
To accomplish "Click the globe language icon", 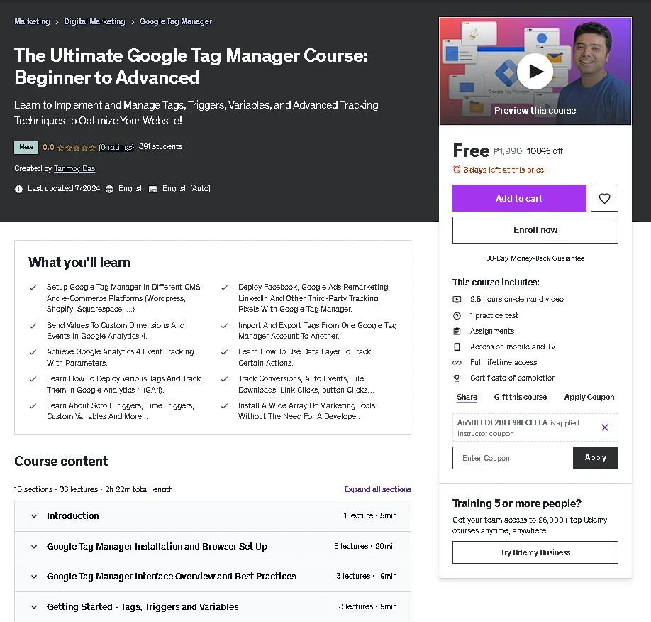I will tap(109, 189).
